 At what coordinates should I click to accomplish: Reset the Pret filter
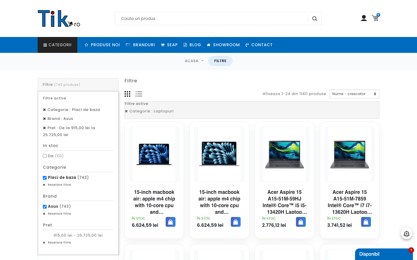click(x=57, y=243)
